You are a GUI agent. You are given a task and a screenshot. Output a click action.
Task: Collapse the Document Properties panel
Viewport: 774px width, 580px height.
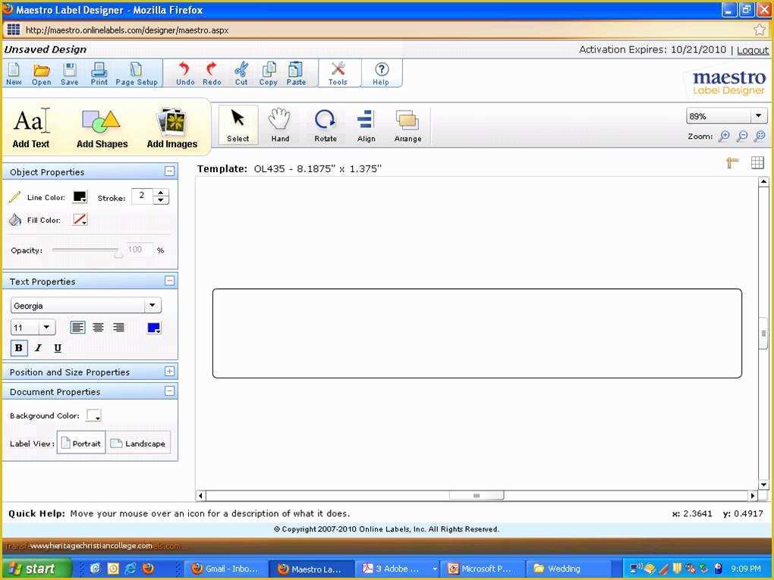tap(169, 392)
